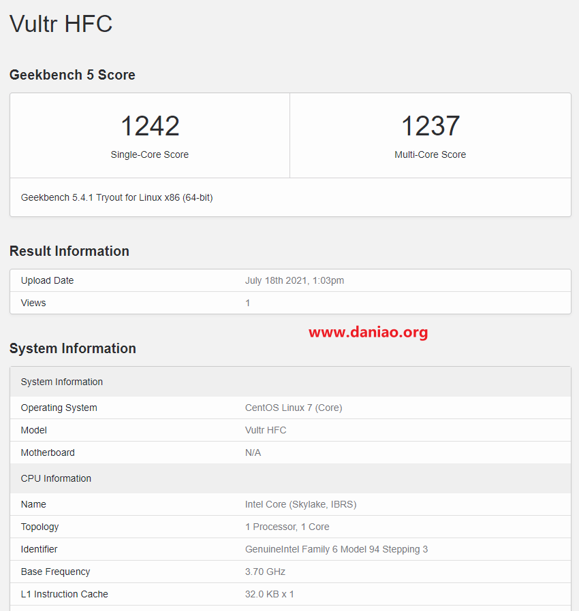This screenshot has width=579, height=611.
Task: Click the '3.70 GHz' value
Action: tap(265, 572)
